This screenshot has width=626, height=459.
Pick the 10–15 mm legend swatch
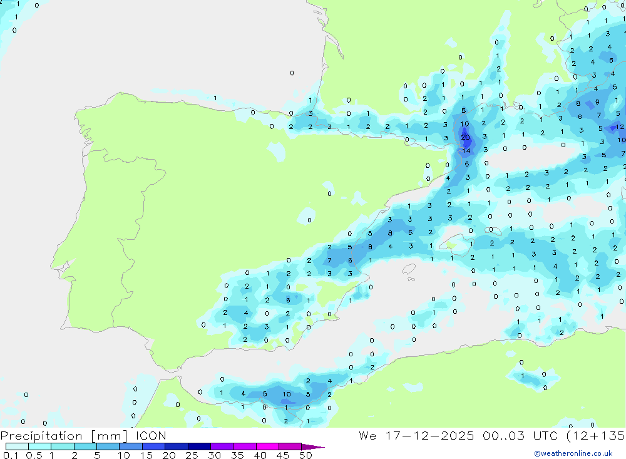(x=131, y=446)
